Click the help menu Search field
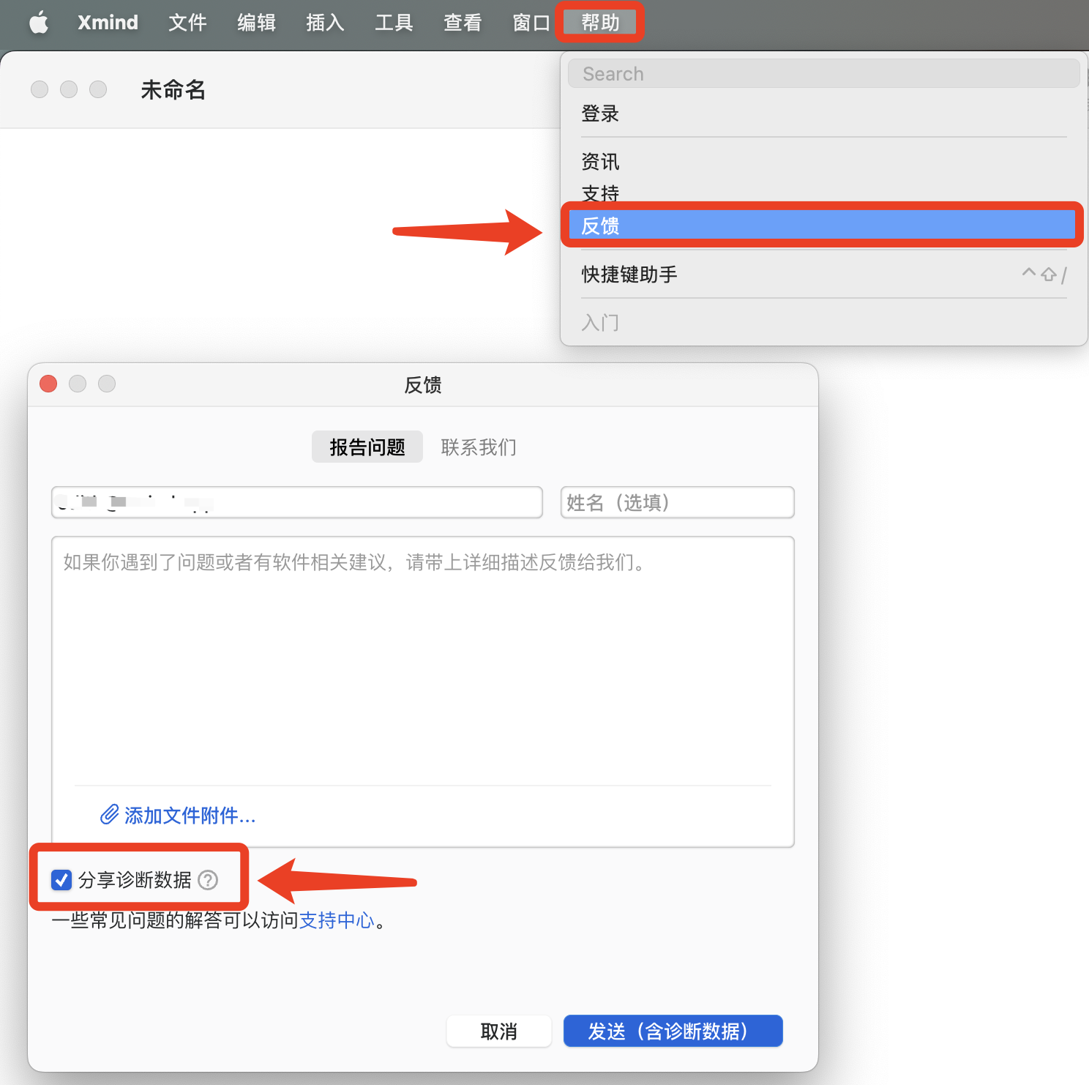Screen dimensions: 1089x1085 click(x=823, y=74)
